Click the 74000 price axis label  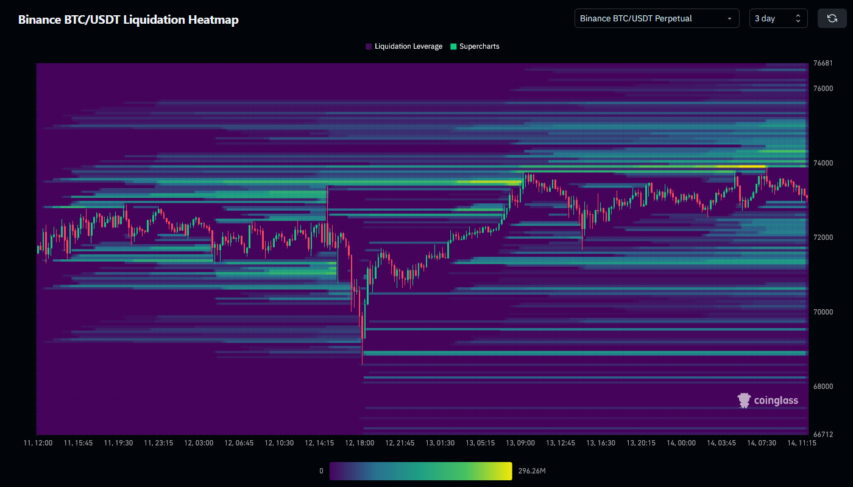[x=823, y=163]
